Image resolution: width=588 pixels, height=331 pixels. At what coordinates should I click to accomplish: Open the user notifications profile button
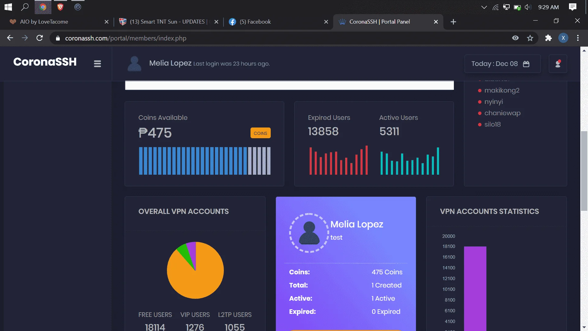point(558,64)
